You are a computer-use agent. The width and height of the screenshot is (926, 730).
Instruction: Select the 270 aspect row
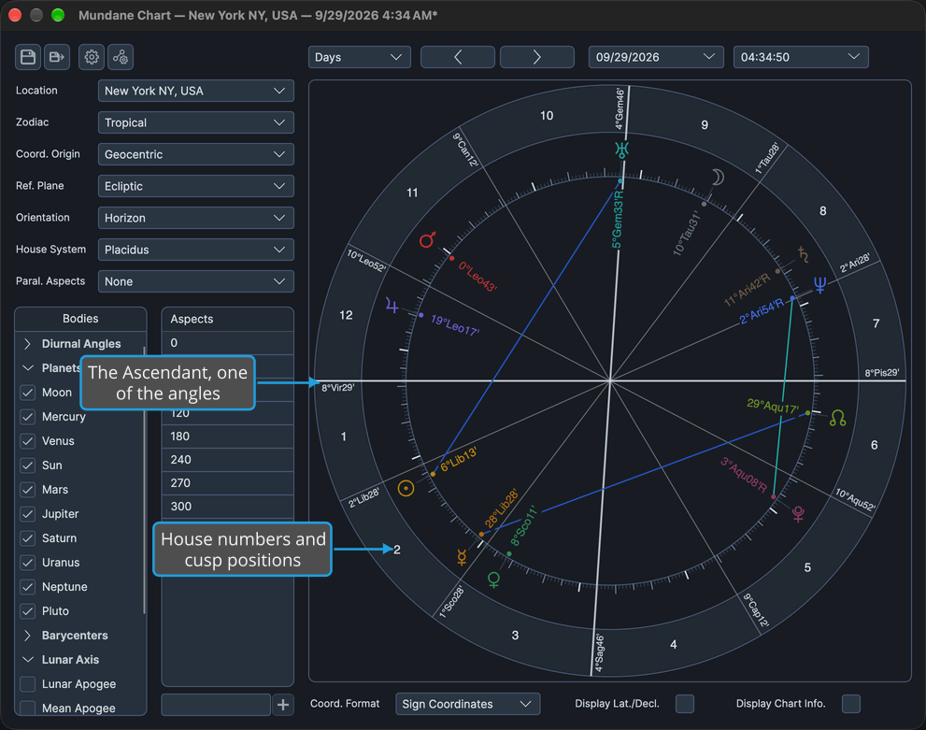click(228, 483)
